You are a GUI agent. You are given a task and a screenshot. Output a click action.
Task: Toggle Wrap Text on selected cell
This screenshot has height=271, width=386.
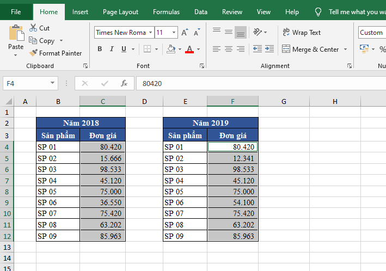[x=302, y=33]
